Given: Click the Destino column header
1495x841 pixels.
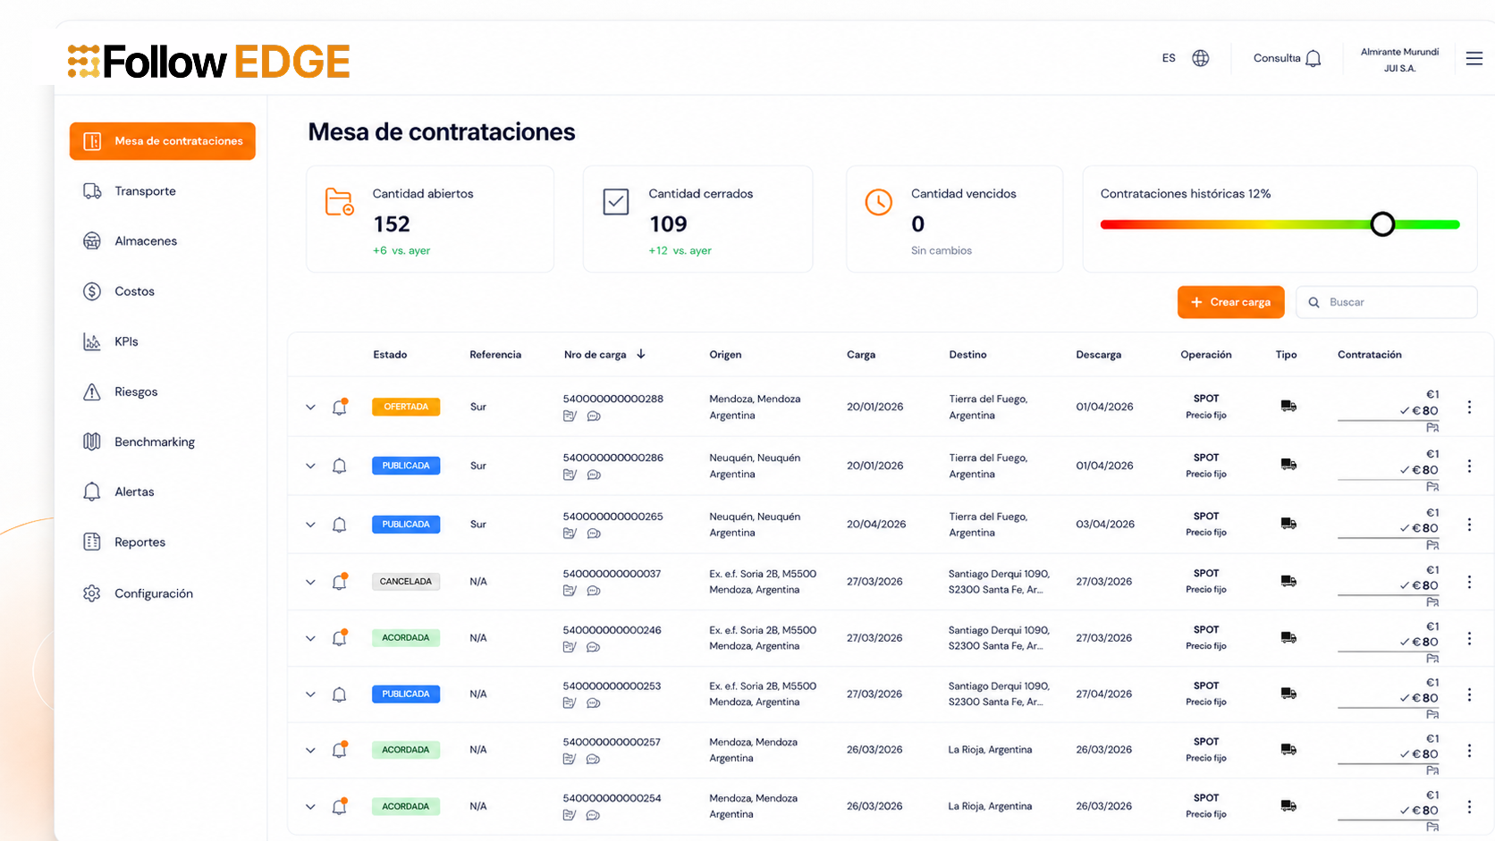Looking at the screenshot, I should tap(967, 355).
